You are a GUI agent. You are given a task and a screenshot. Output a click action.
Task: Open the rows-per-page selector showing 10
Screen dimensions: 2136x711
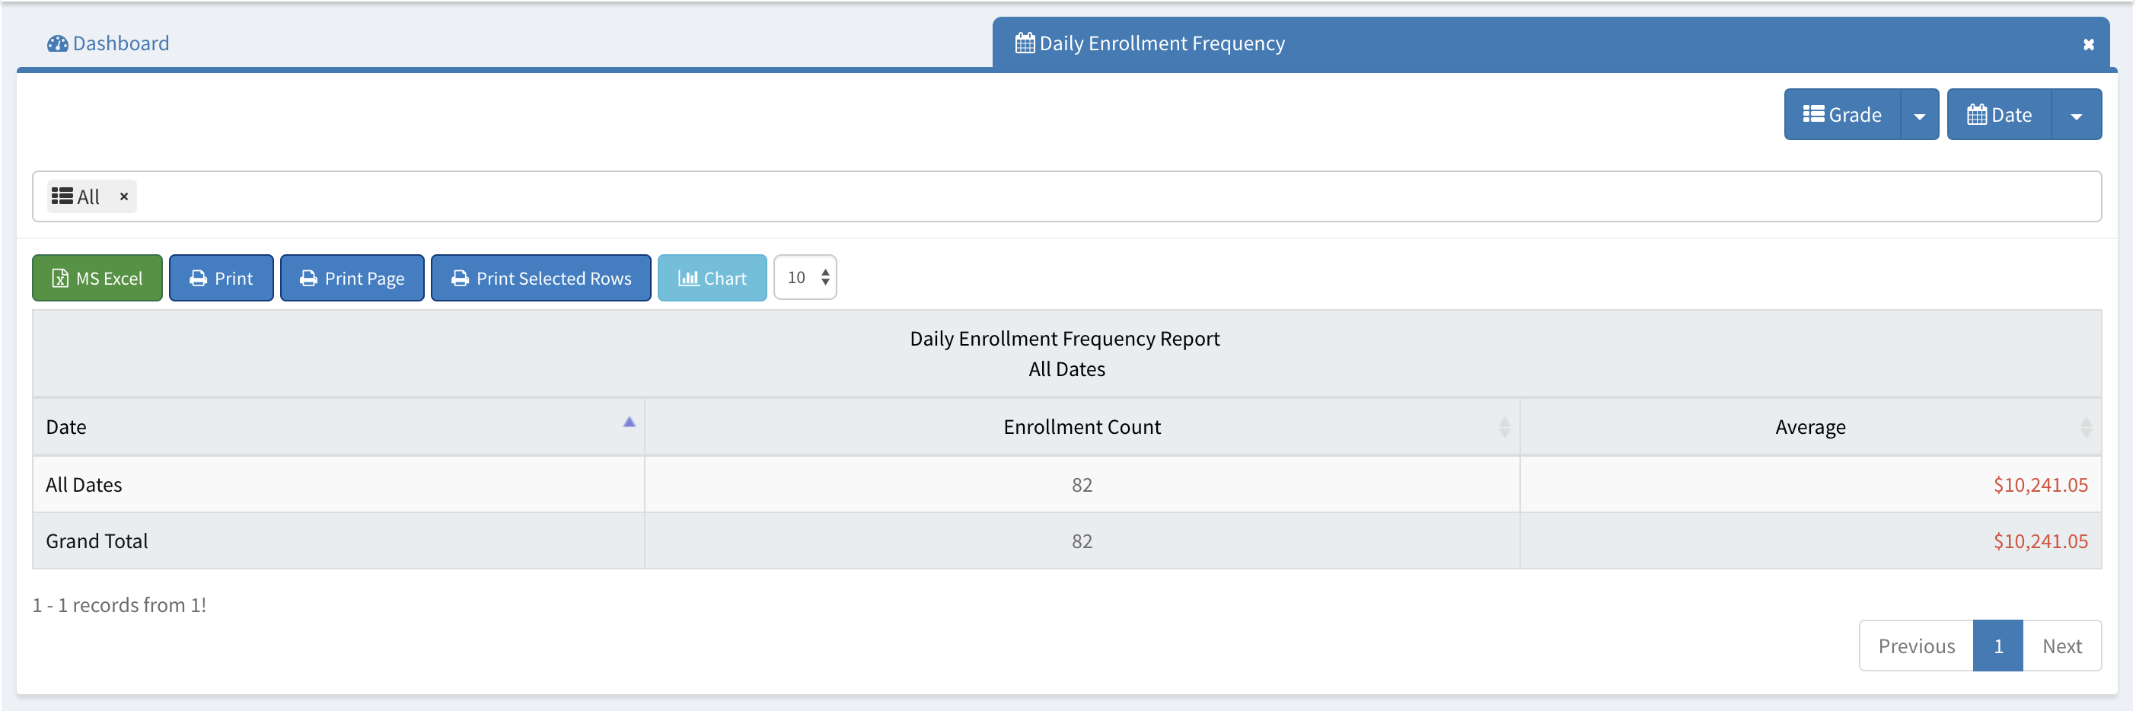[805, 277]
